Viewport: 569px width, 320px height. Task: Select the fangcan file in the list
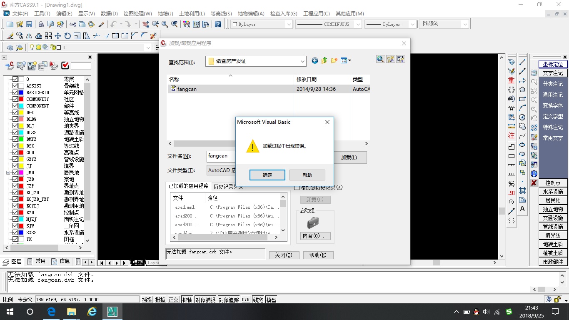tap(187, 89)
